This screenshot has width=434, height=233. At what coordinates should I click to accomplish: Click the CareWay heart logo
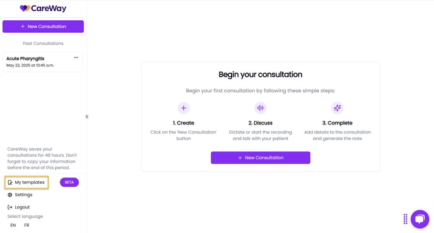(25, 8)
